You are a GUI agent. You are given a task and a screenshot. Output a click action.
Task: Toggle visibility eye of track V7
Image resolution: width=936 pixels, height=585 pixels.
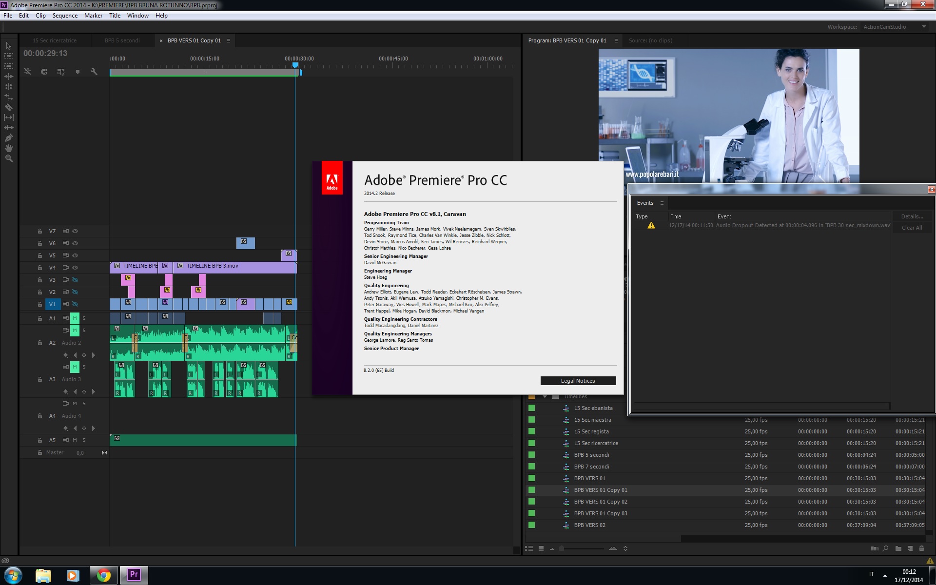[75, 231]
